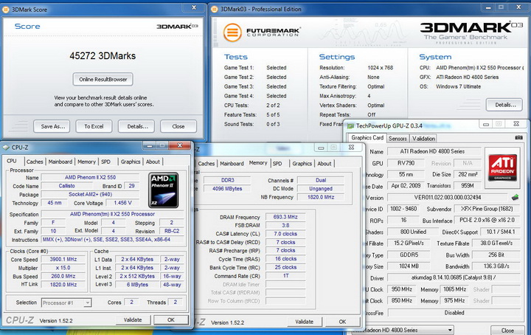Click the Subvendor value XFX Pine Group

(x=487, y=209)
